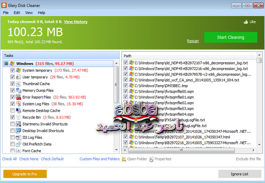Click Path list horizontal scroll right arrow
Screen dimensions: 265x183
(x=253, y=150)
